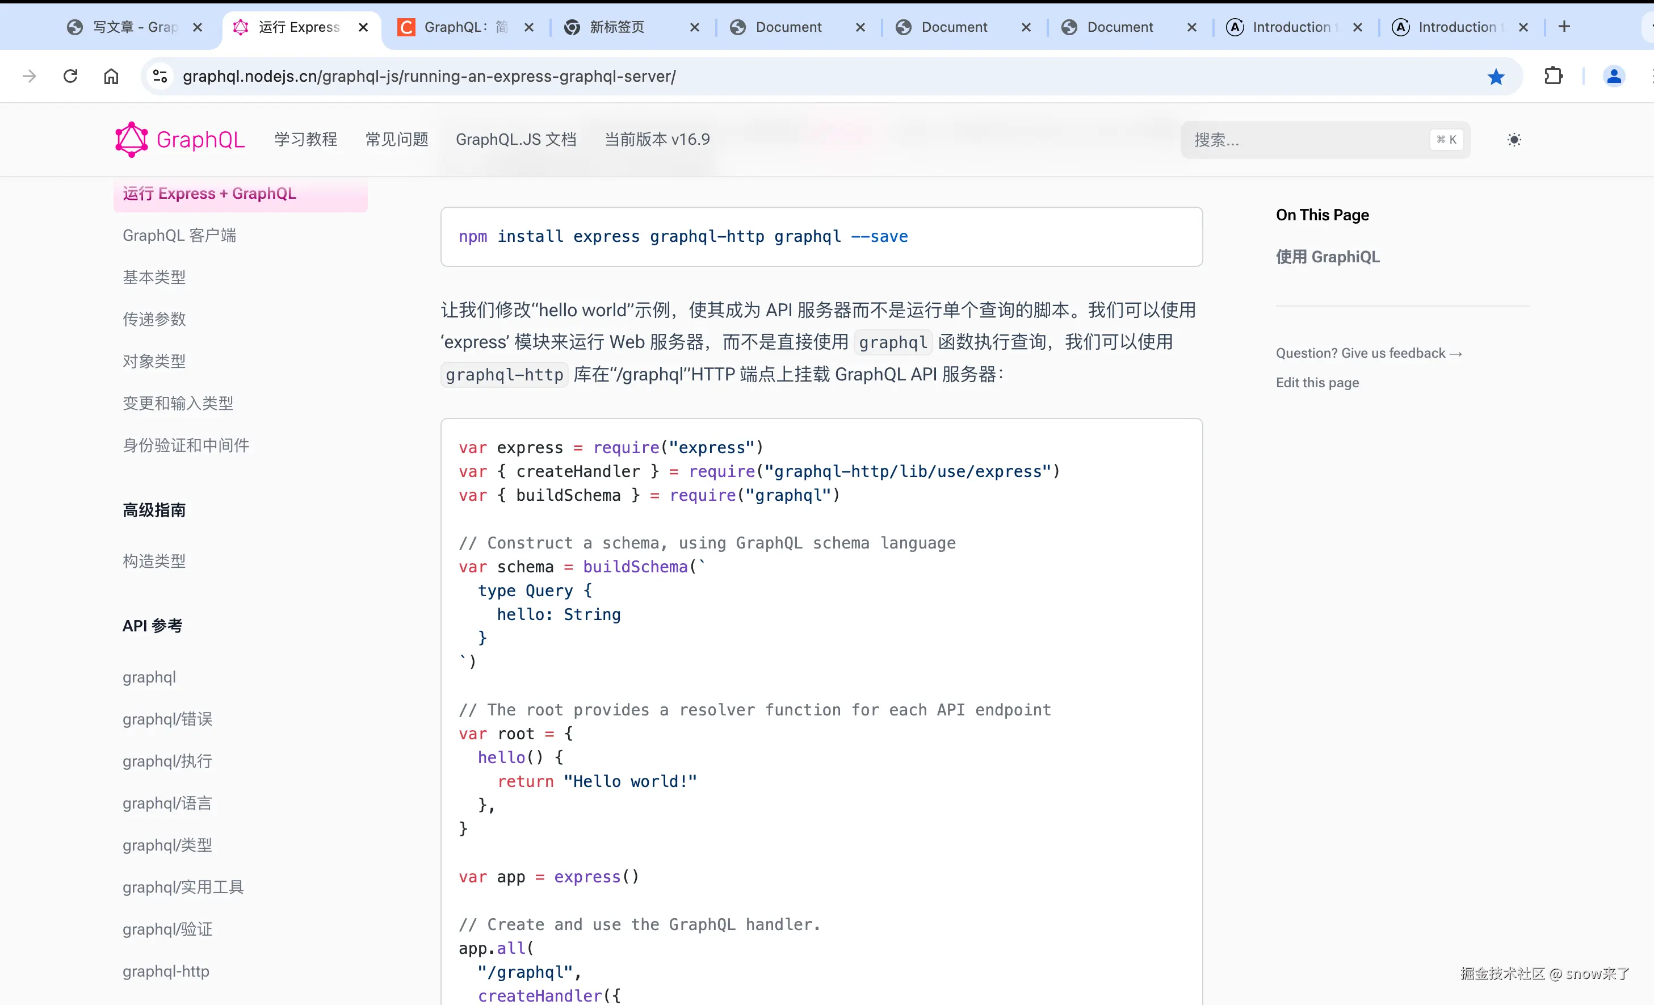Click site information icon in address bar
Screen dimensions: 1654x1005
click(x=159, y=76)
